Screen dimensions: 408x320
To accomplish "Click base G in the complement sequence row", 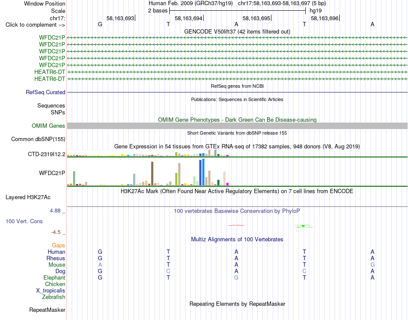I will [x=100, y=24].
